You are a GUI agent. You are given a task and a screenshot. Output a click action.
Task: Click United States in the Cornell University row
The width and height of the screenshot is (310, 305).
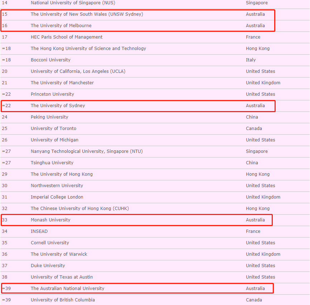point(260,243)
